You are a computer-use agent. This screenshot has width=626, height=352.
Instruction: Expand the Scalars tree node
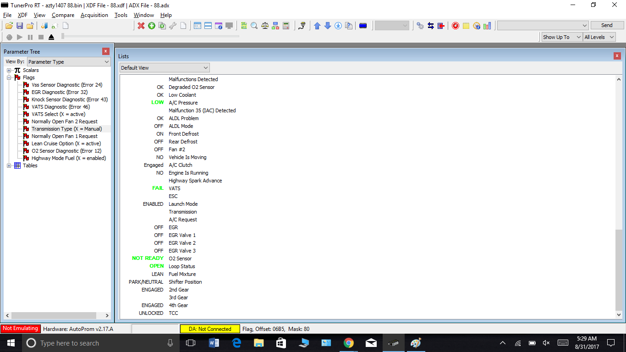click(x=9, y=70)
